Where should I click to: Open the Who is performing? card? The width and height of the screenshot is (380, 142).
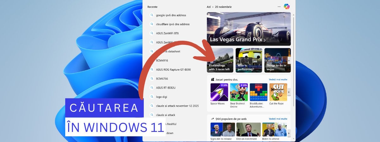tap(249, 60)
